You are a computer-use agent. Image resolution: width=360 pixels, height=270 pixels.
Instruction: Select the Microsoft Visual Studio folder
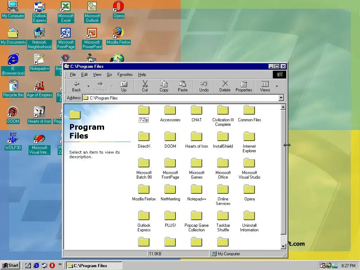(249, 169)
